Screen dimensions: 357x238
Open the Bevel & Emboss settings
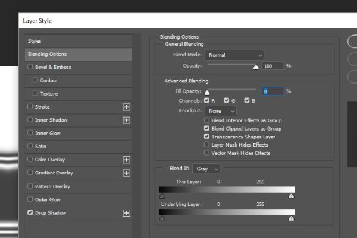[79, 67]
